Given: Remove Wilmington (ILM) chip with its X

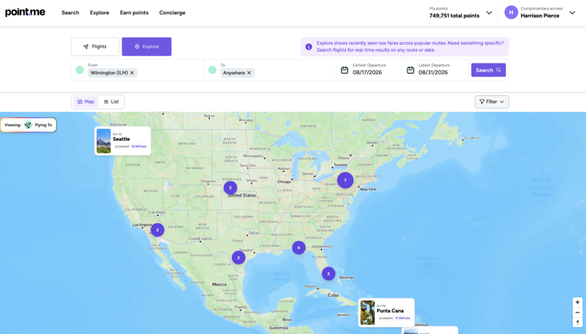Looking at the screenshot, I should pyautogui.click(x=132, y=73).
